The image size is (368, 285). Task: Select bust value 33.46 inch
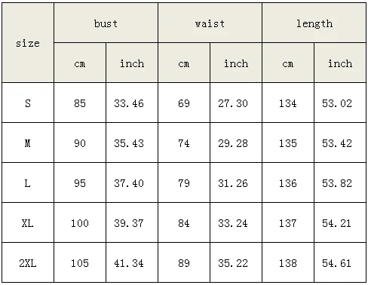[132, 103]
